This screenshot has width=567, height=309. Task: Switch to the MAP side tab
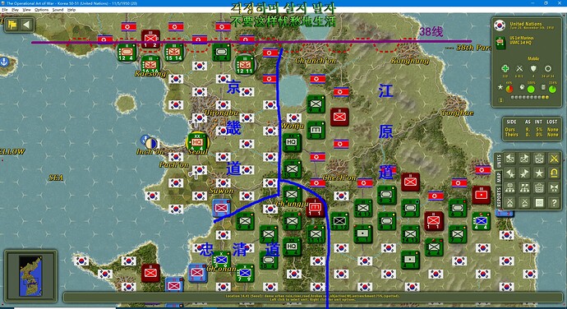[x=499, y=178]
